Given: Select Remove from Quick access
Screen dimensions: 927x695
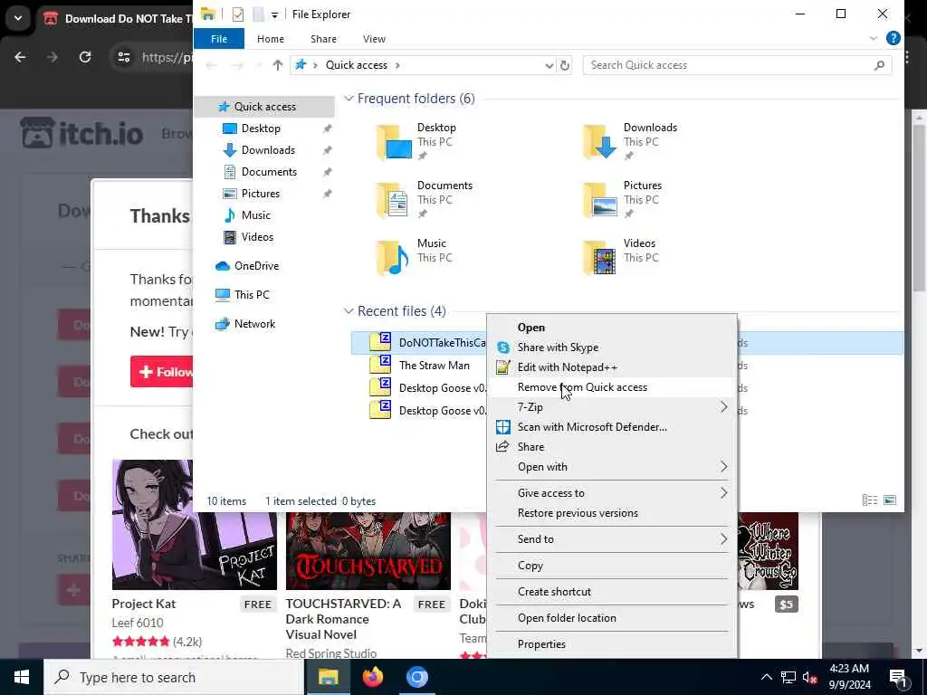Looking at the screenshot, I should coord(611,387).
